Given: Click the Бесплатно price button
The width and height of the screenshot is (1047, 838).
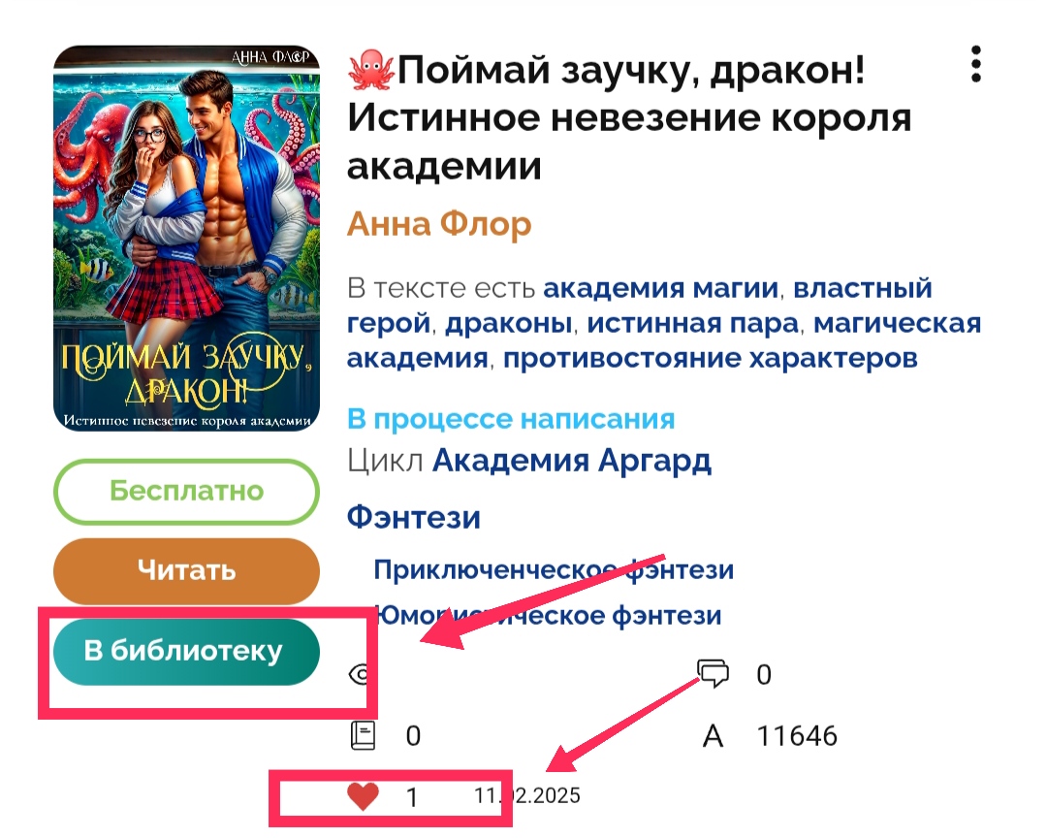Looking at the screenshot, I should [x=186, y=491].
